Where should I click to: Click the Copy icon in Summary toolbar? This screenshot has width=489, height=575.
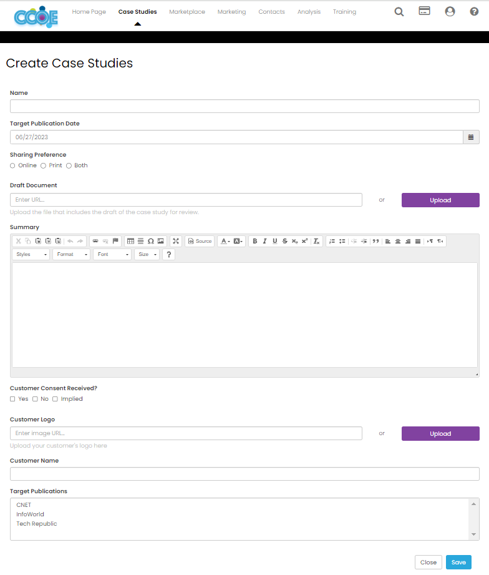point(28,241)
